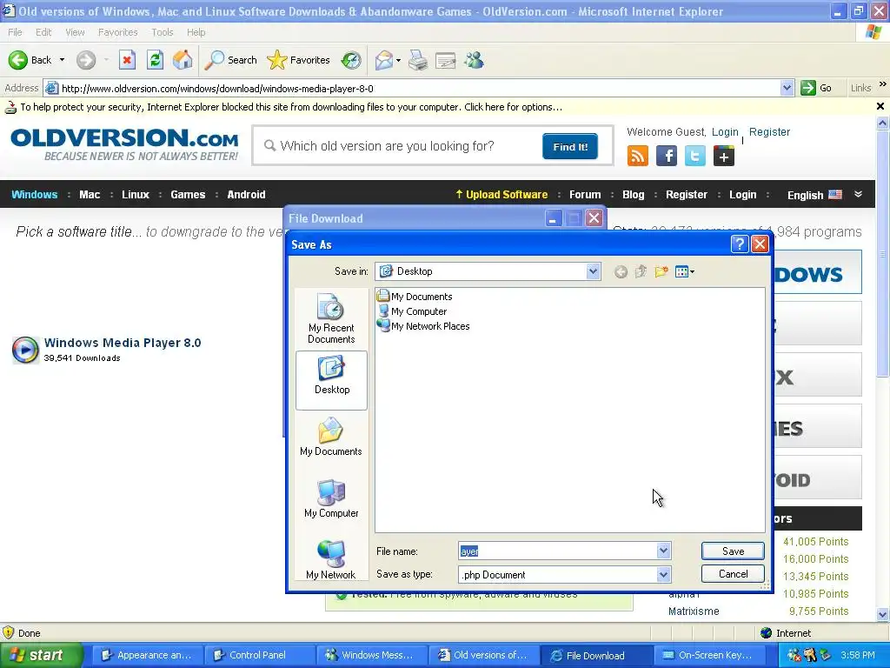The image size is (890, 668).
Task: Click the Windows start button
Action: click(42, 655)
